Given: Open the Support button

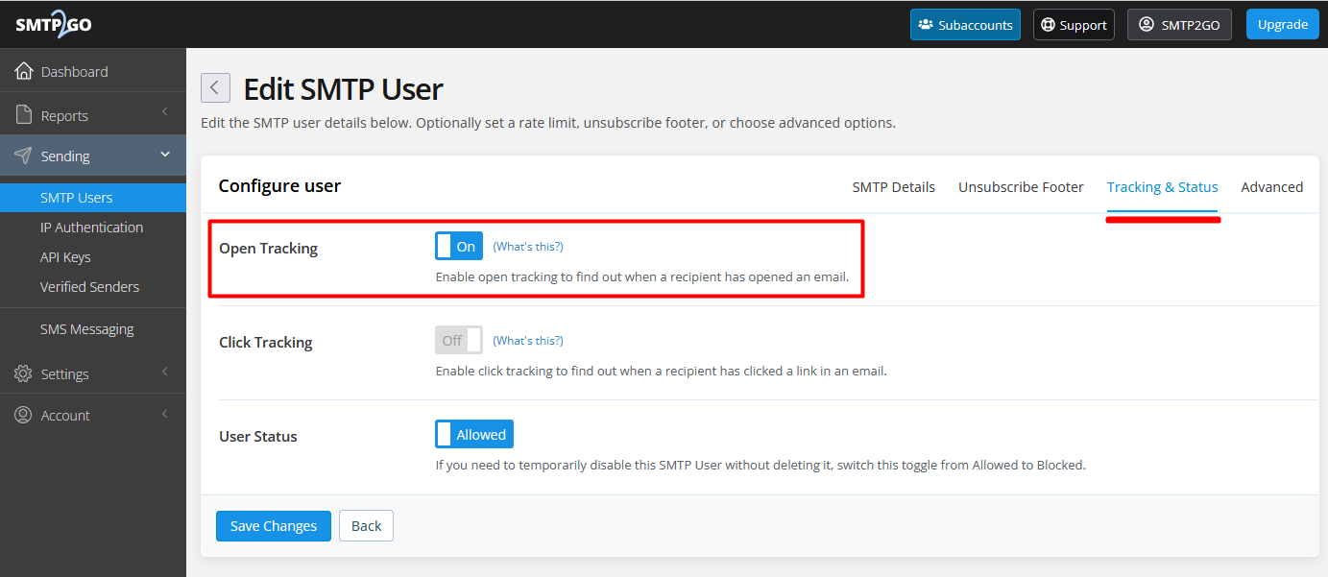Looking at the screenshot, I should pos(1074,25).
